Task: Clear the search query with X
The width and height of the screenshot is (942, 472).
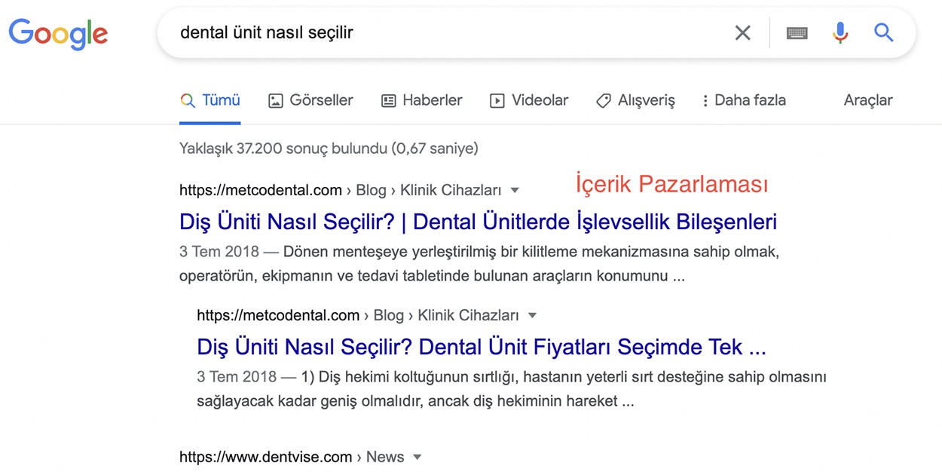Action: click(742, 33)
